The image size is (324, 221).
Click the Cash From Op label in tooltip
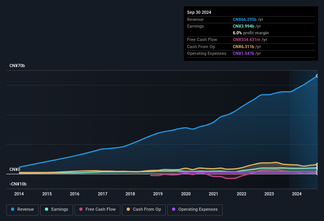pos(201,47)
